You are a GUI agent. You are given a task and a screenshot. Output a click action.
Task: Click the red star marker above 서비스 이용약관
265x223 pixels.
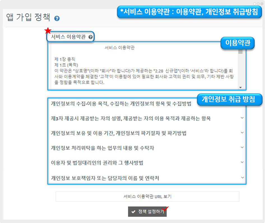tap(48, 30)
